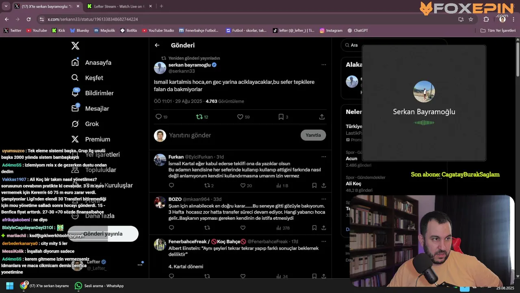Open BOZO @mkaan964 profile name
The width and height of the screenshot is (520, 293).
(175, 199)
